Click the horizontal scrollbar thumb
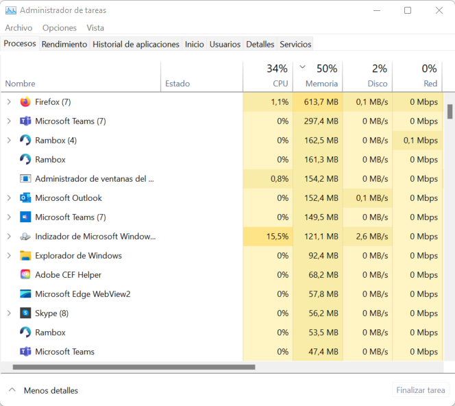Screen dimensions: 455x406 134,367
